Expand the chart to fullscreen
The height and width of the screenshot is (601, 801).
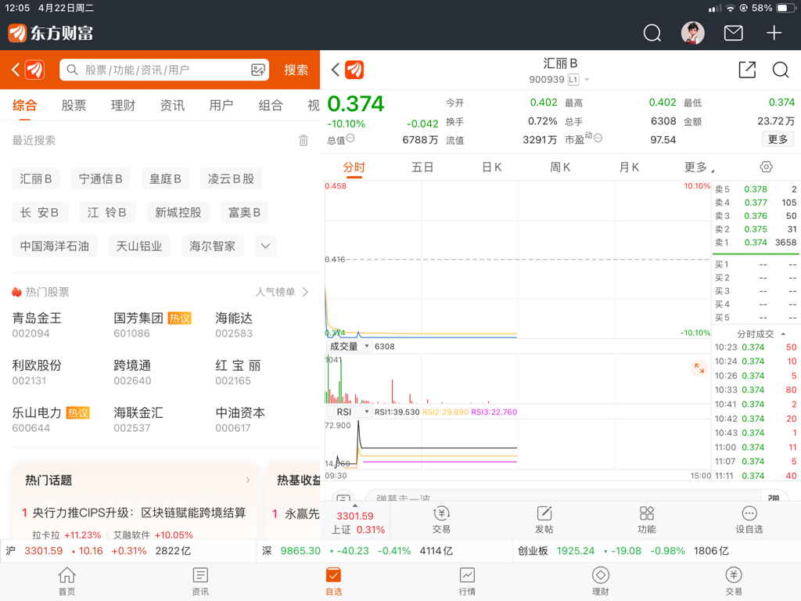pyautogui.click(x=699, y=368)
